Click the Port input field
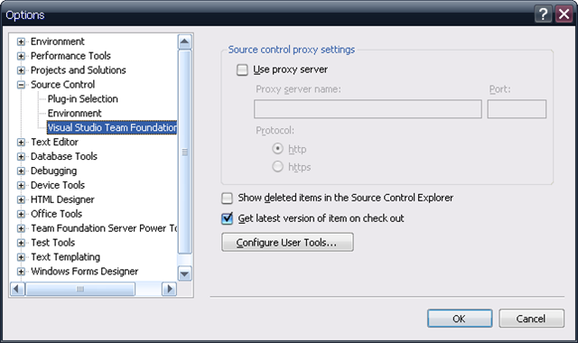Screen dimensions: 578x343 click(x=517, y=109)
